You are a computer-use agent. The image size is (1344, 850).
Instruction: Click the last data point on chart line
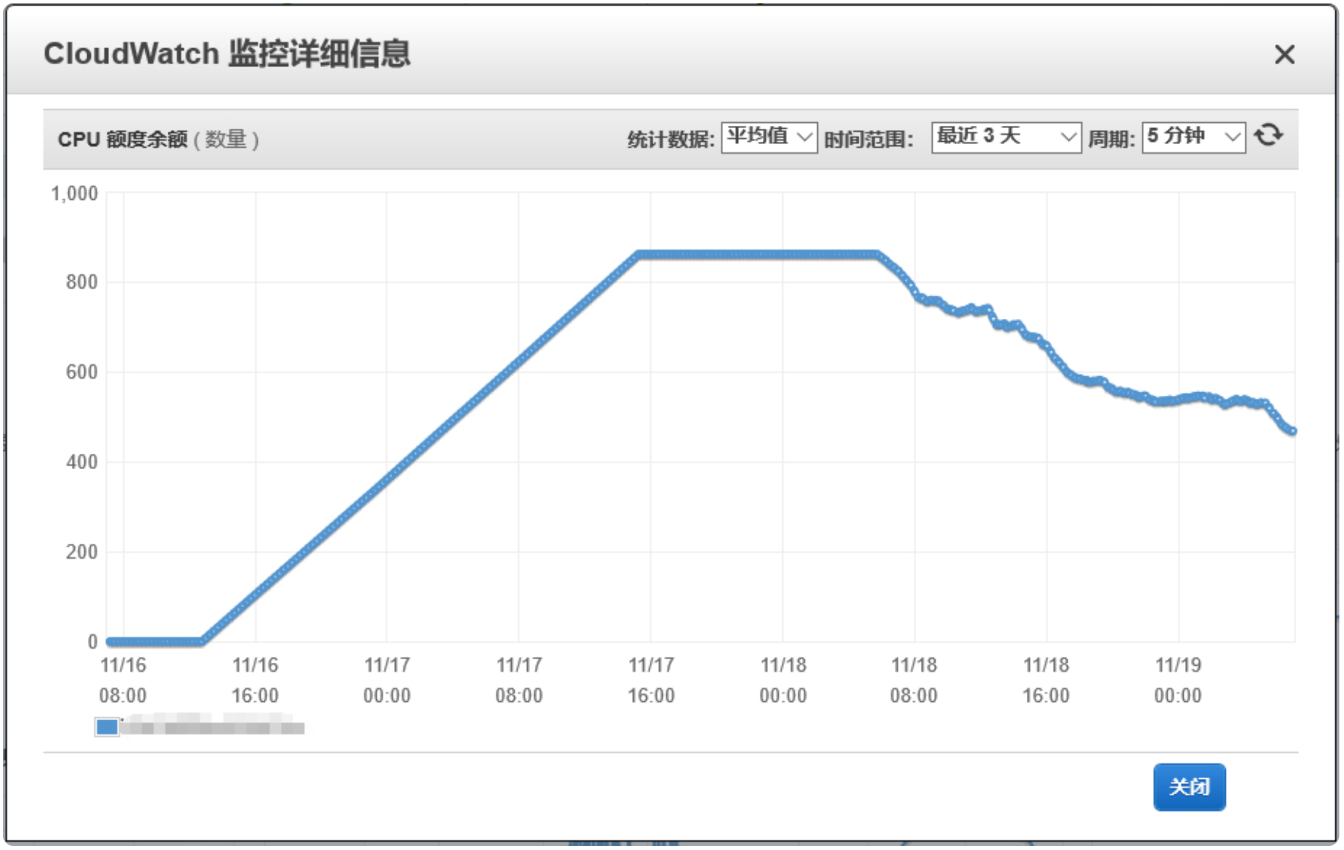tap(1293, 431)
